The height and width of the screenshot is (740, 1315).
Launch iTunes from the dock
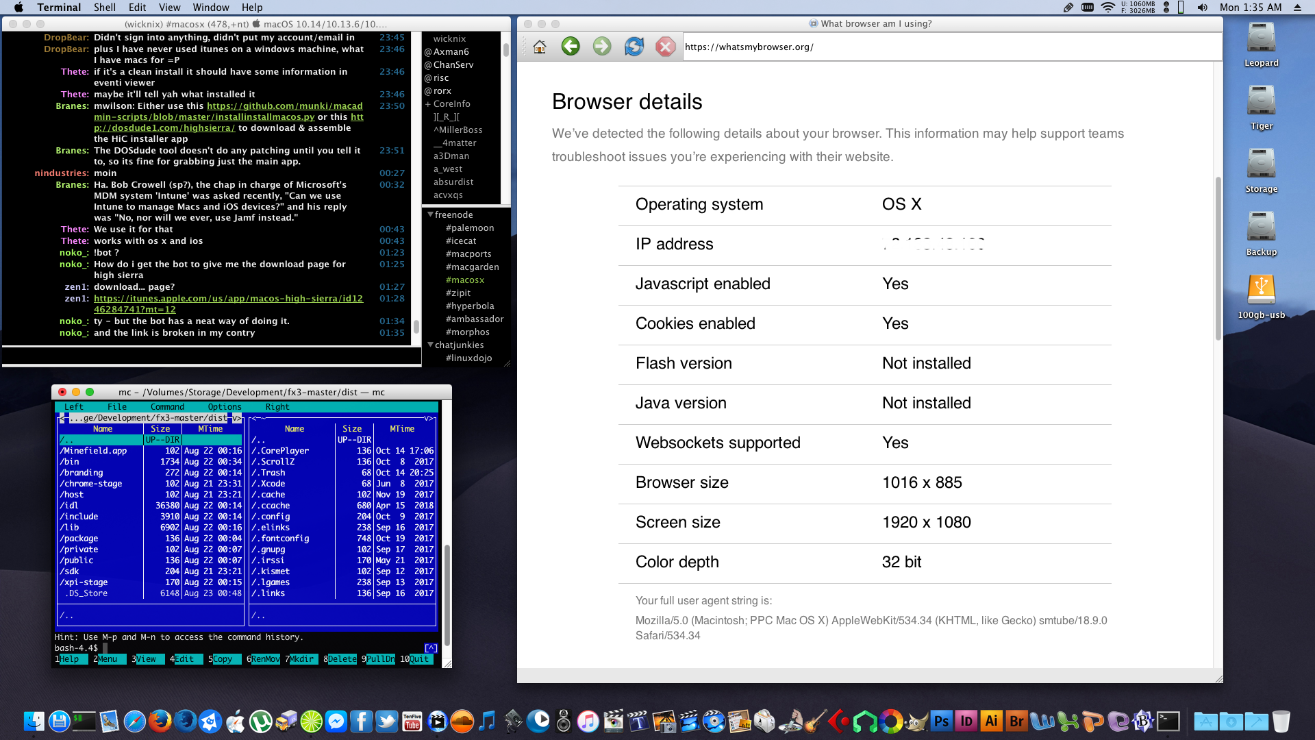coord(588,721)
